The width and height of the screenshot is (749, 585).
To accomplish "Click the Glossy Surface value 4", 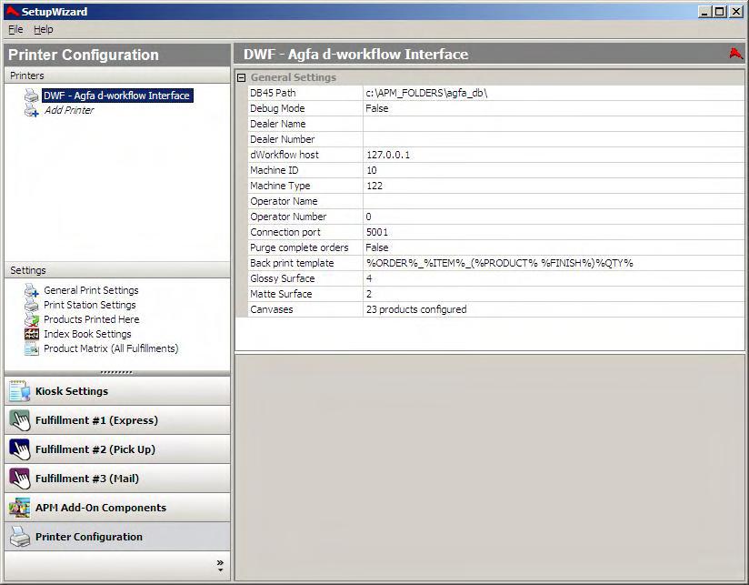I will pyautogui.click(x=554, y=278).
